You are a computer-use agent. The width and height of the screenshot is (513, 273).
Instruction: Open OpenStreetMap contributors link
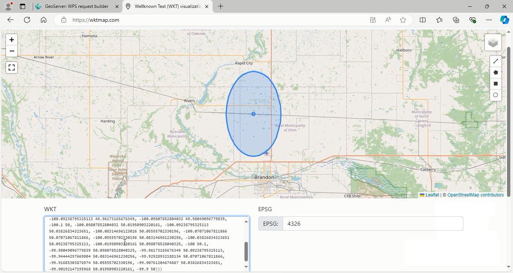475,195
